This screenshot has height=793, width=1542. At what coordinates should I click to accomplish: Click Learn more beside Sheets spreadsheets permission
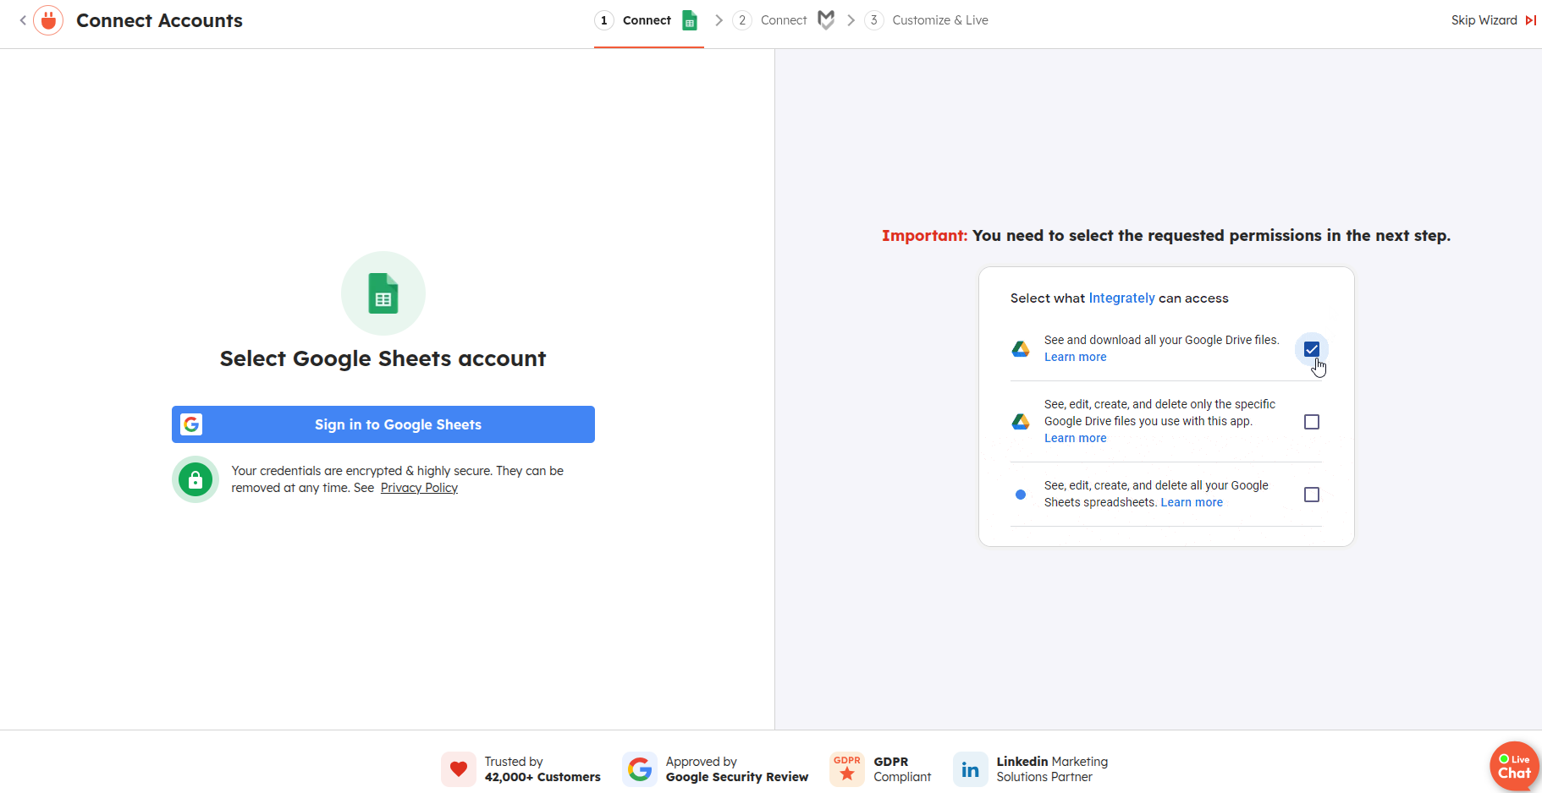1192,502
